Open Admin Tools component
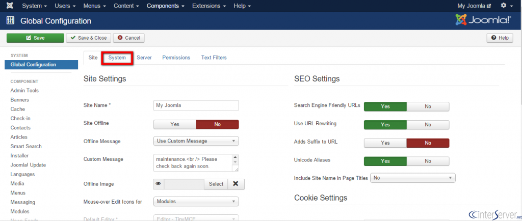This screenshot has width=522, height=221. [24, 91]
